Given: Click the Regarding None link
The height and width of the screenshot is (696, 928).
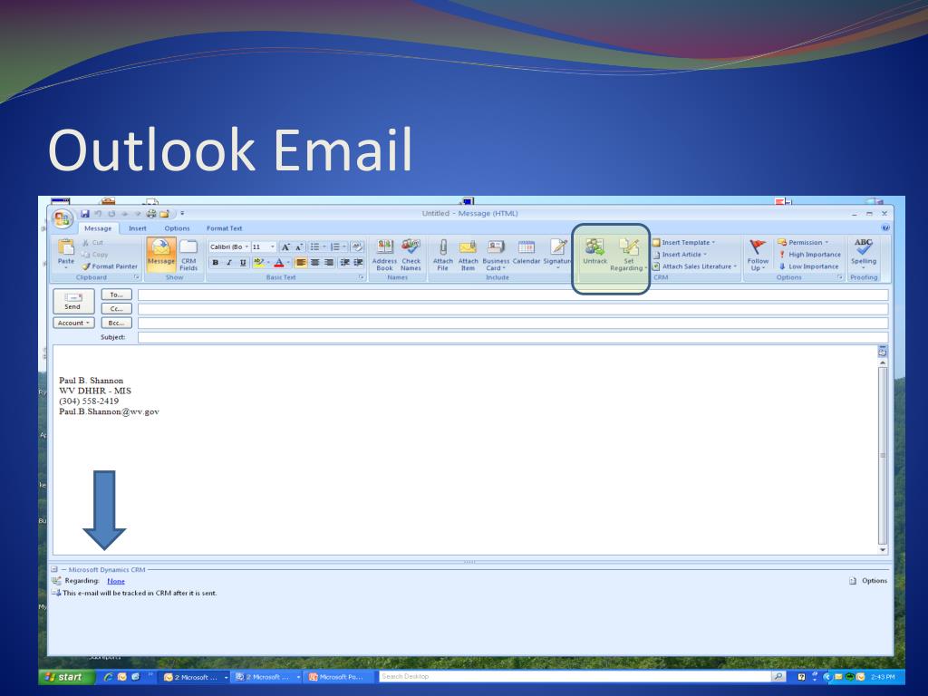Looking at the screenshot, I should tap(116, 581).
